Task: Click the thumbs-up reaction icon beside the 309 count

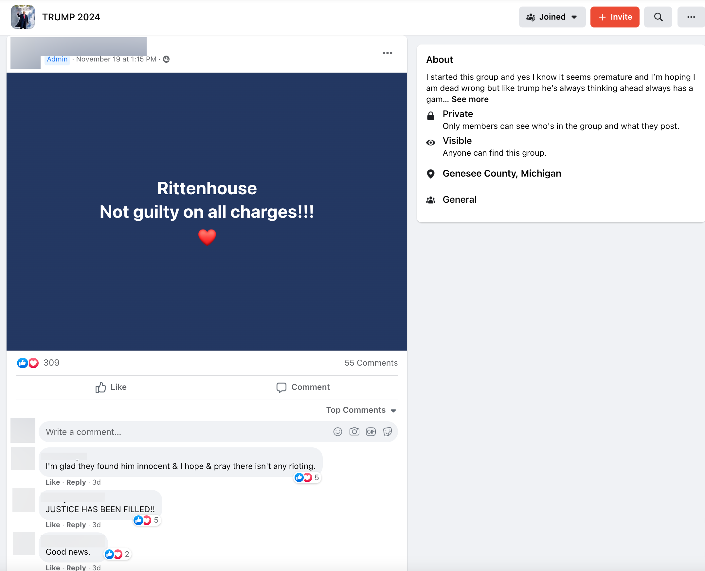Action: (x=22, y=363)
